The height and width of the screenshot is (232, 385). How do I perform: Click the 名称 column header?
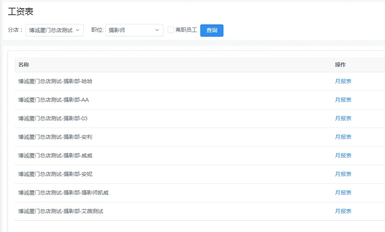(x=24, y=65)
